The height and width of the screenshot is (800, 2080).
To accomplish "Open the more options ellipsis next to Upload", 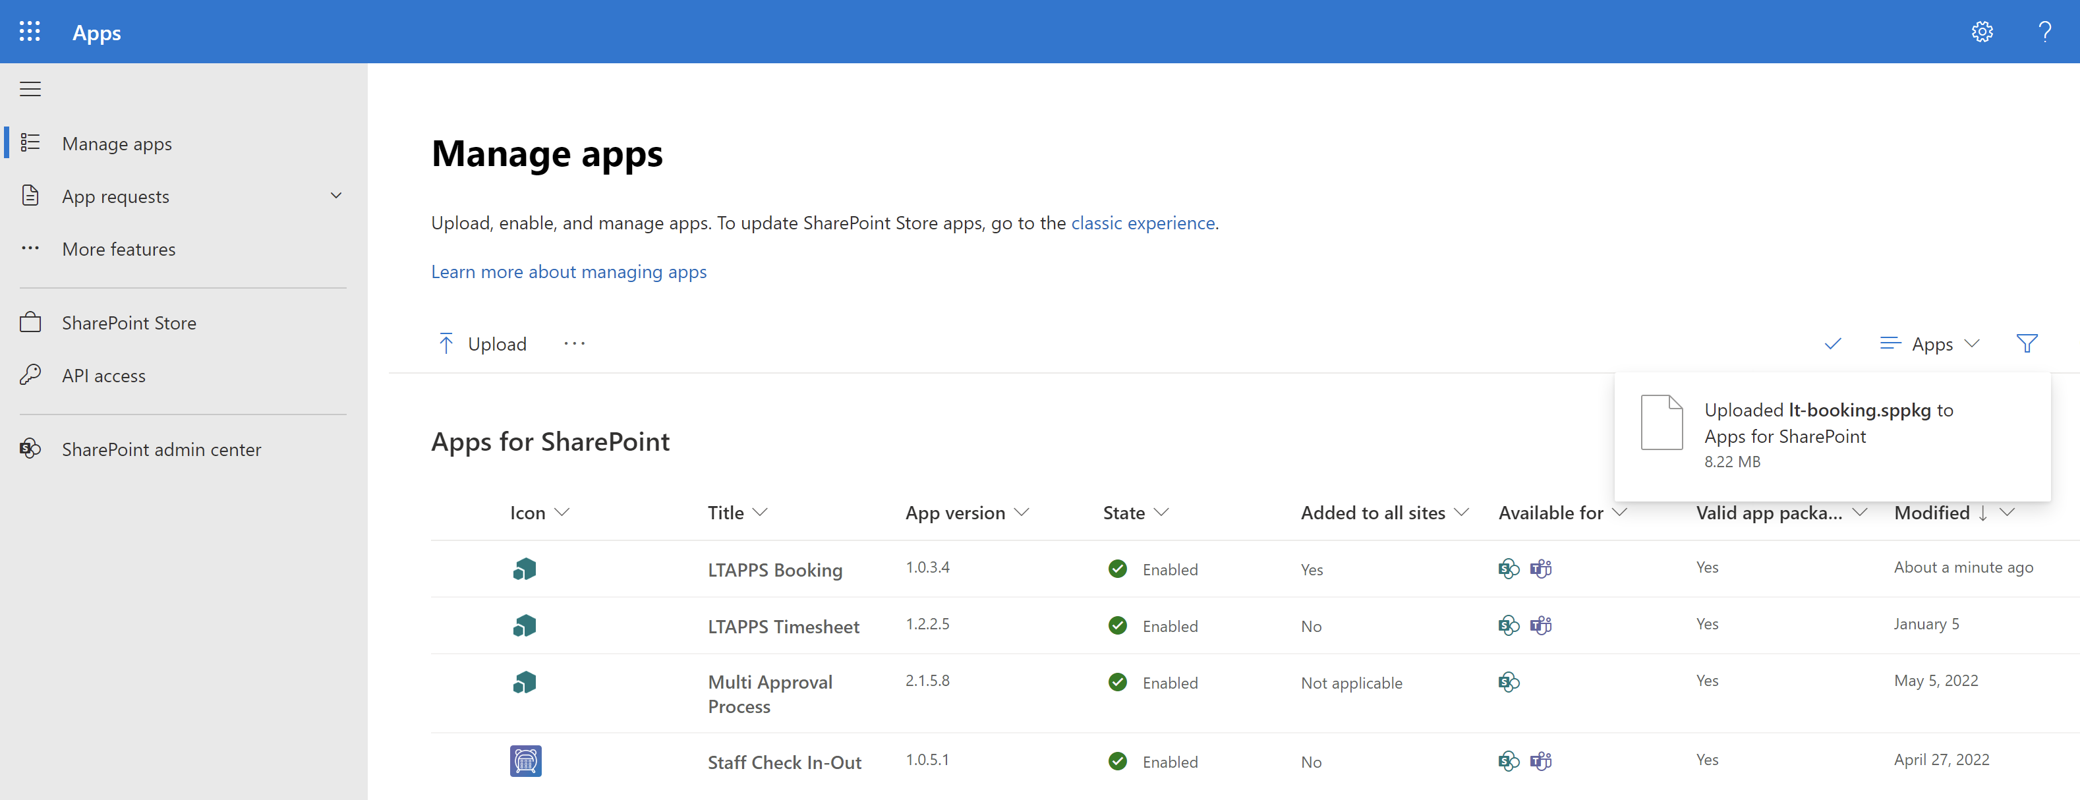I will (x=574, y=344).
